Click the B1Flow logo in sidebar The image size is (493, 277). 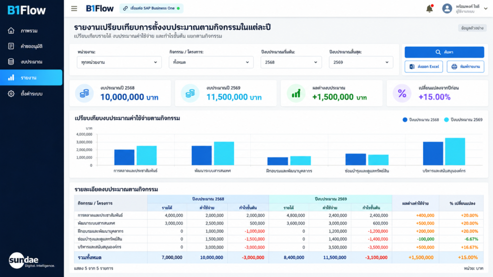pyautogui.click(x=27, y=10)
